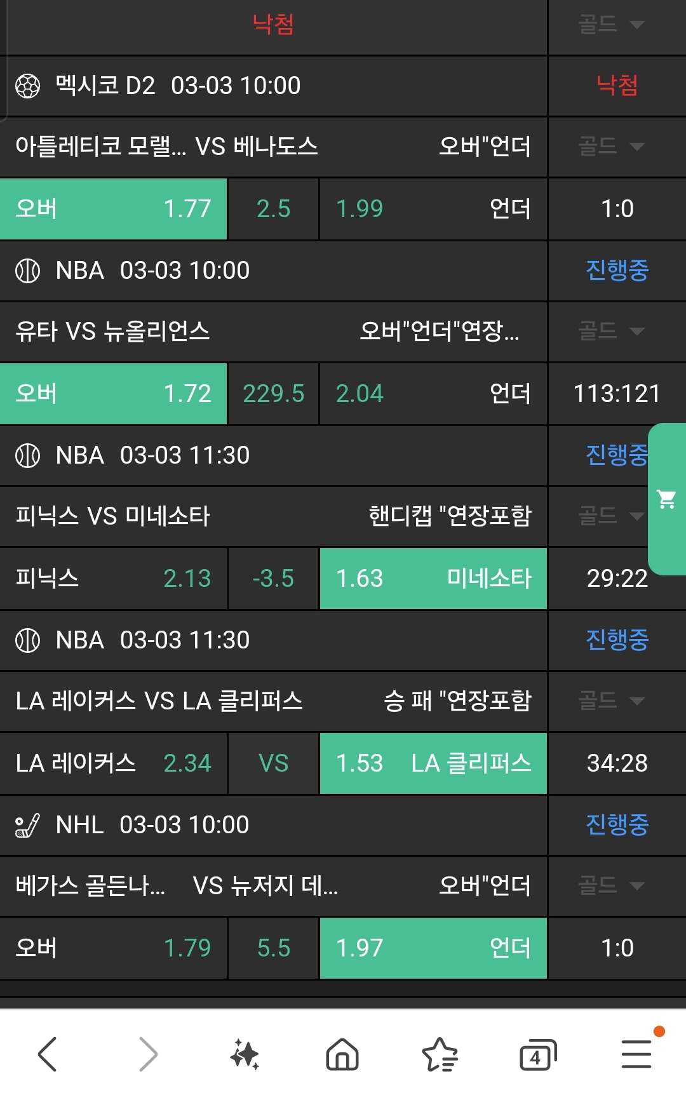Open the green shopping cart panel
Screen dimensions: 686x1100
click(x=667, y=499)
